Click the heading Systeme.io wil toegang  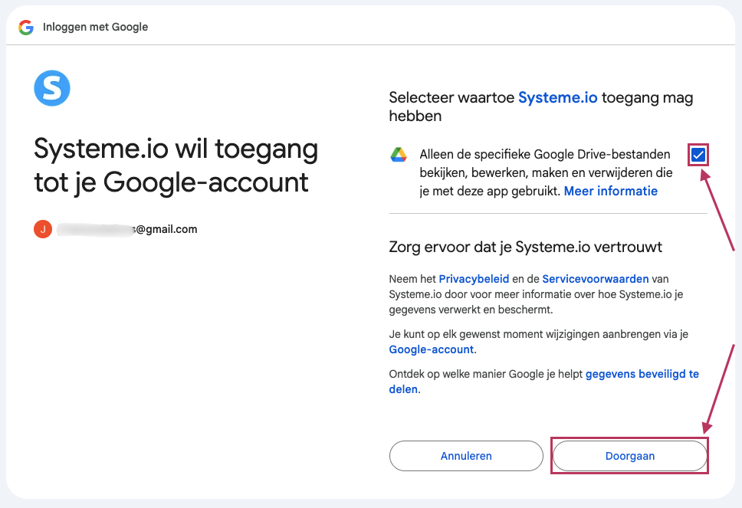(176, 165)
